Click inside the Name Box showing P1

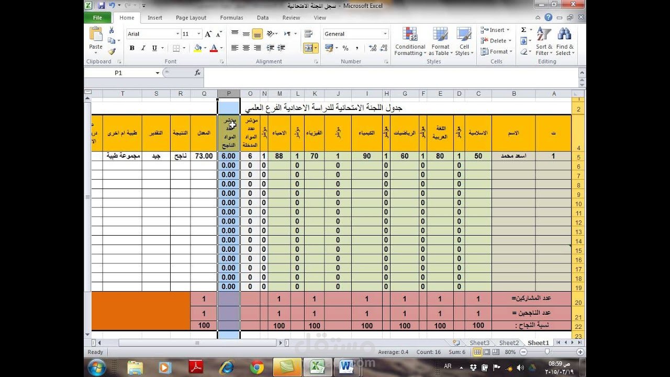pos(118,73)
